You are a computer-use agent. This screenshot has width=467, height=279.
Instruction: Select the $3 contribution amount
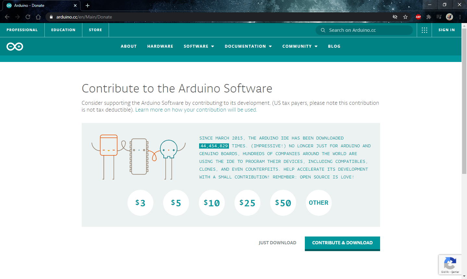click(x=140, y=203)
